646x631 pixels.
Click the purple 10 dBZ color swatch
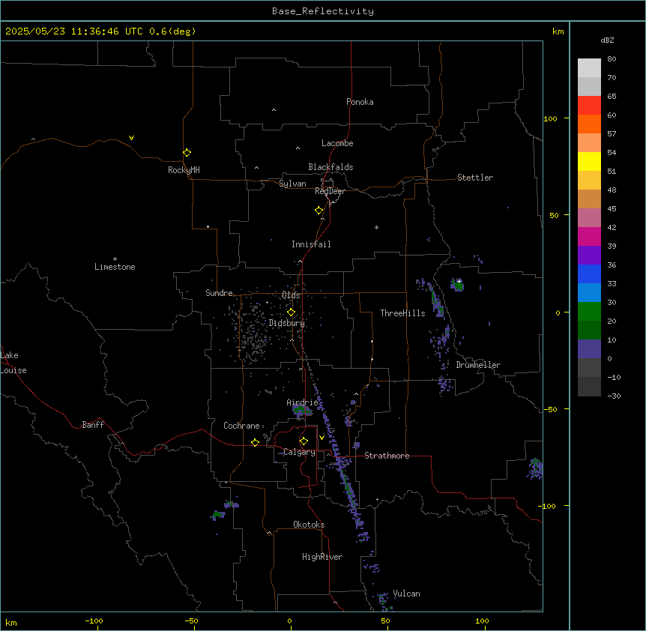pyautogui.click(x=589, y=349)
